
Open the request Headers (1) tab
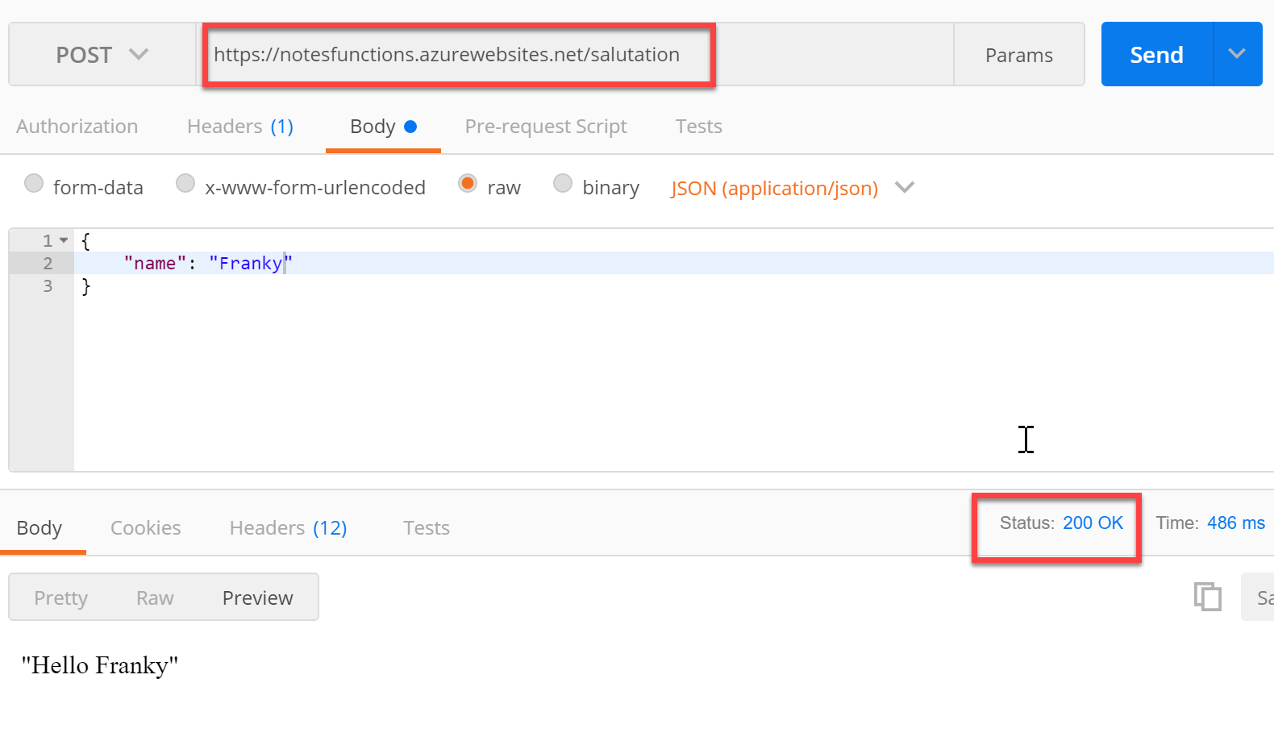[240, 127]
